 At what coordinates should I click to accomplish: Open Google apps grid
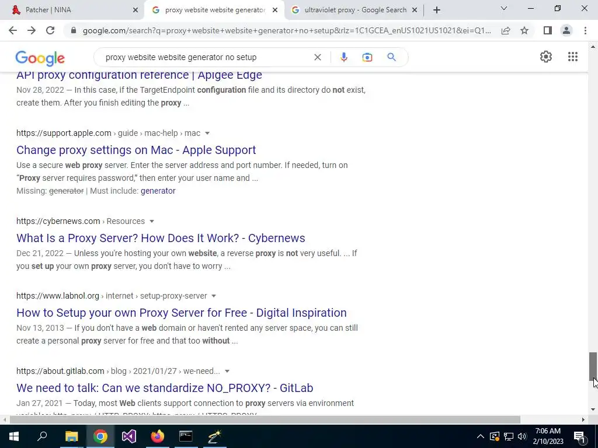point(572,57)
